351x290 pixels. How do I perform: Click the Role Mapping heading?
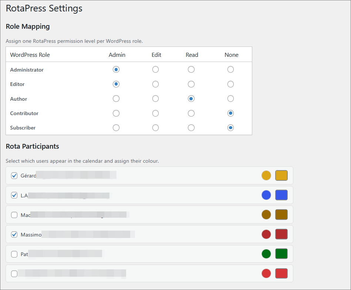[x=28, y=27]
